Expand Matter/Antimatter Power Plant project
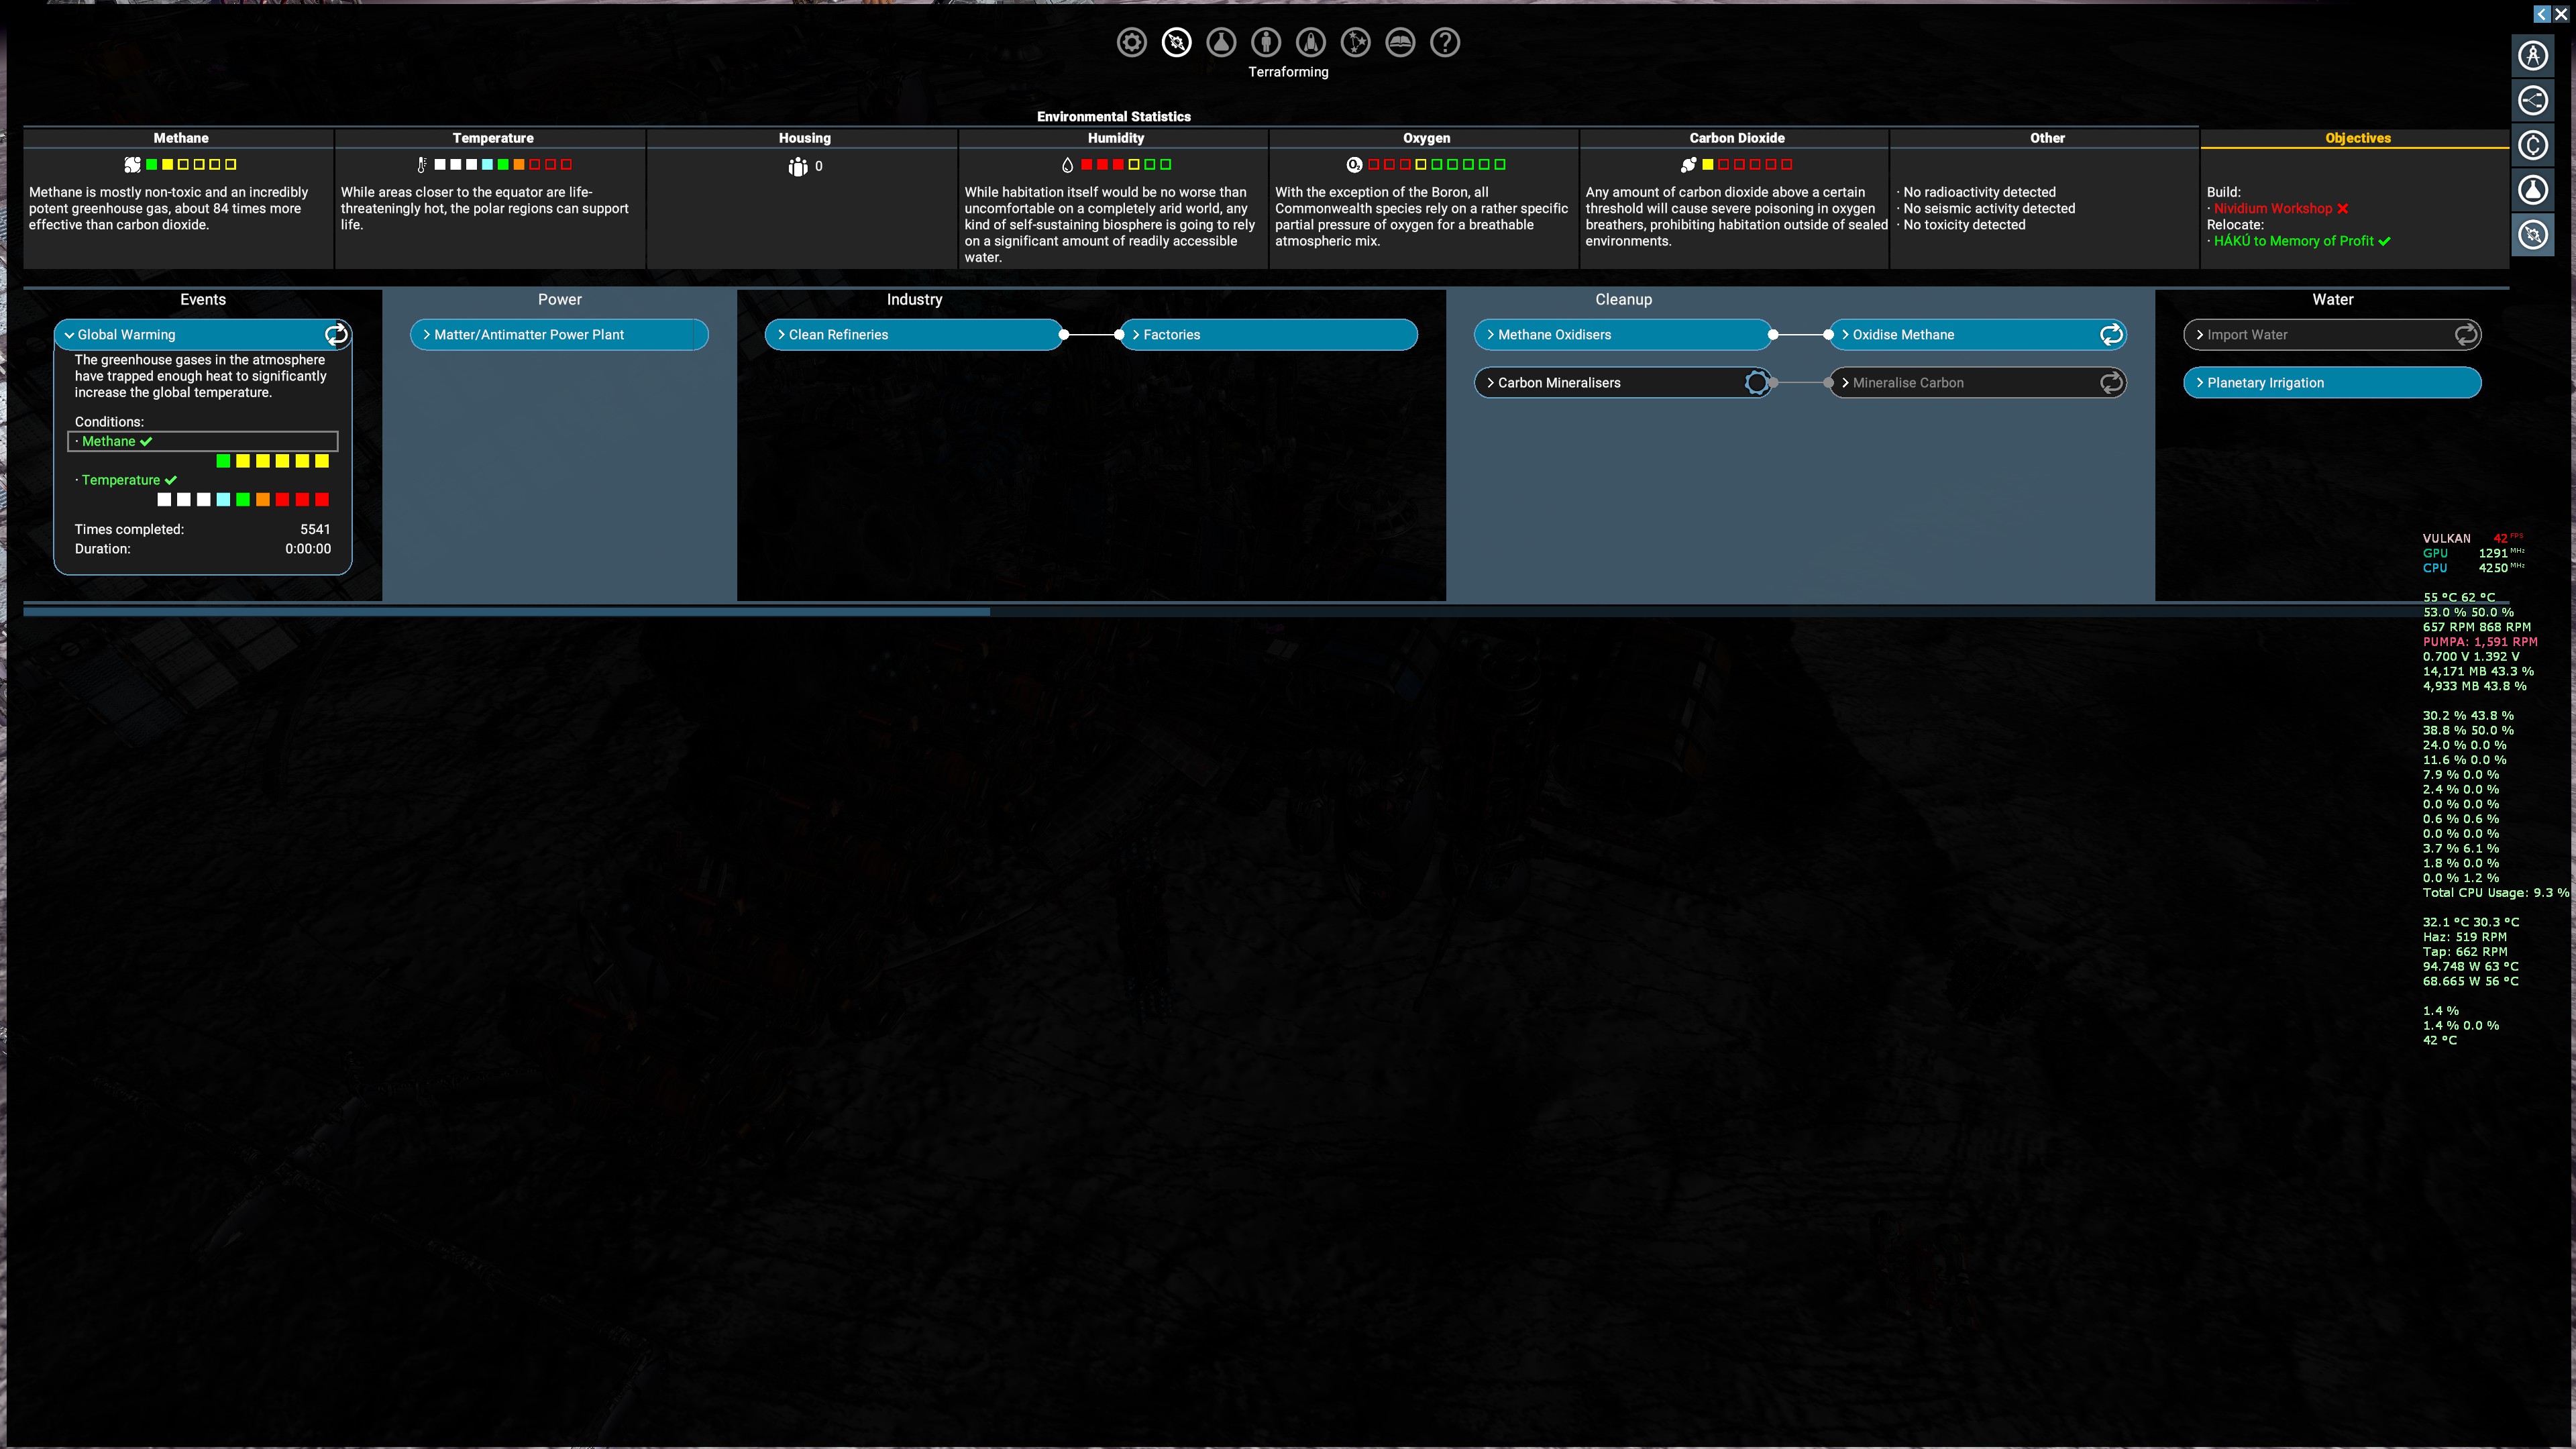 coord(427,335)
